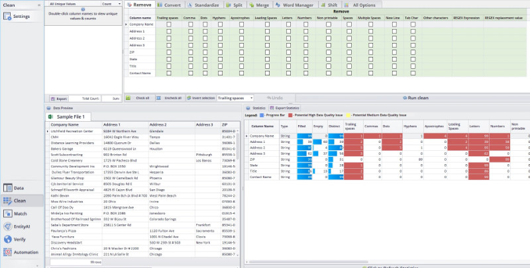Screen dimensions: 530x268
Task: Open the Split tab
Action: tap(235, 5)
